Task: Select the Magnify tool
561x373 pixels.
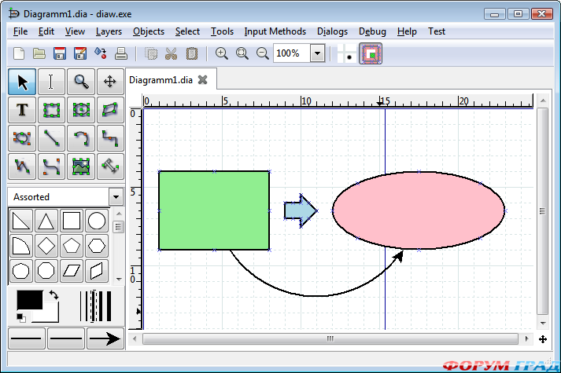Action: [81, 82]
